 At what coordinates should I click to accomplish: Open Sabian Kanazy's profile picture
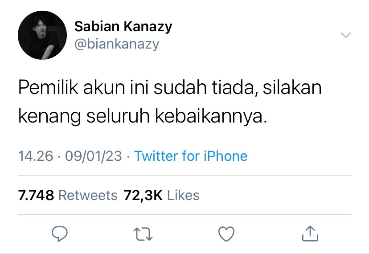coord(42,35)
